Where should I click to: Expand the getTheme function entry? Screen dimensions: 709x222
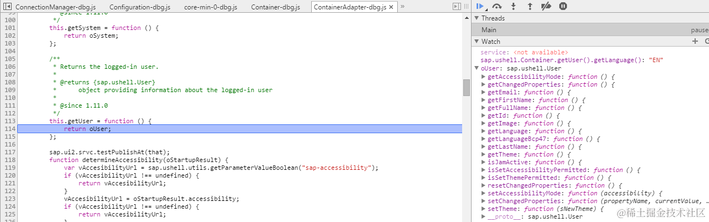tap(484, 154)
